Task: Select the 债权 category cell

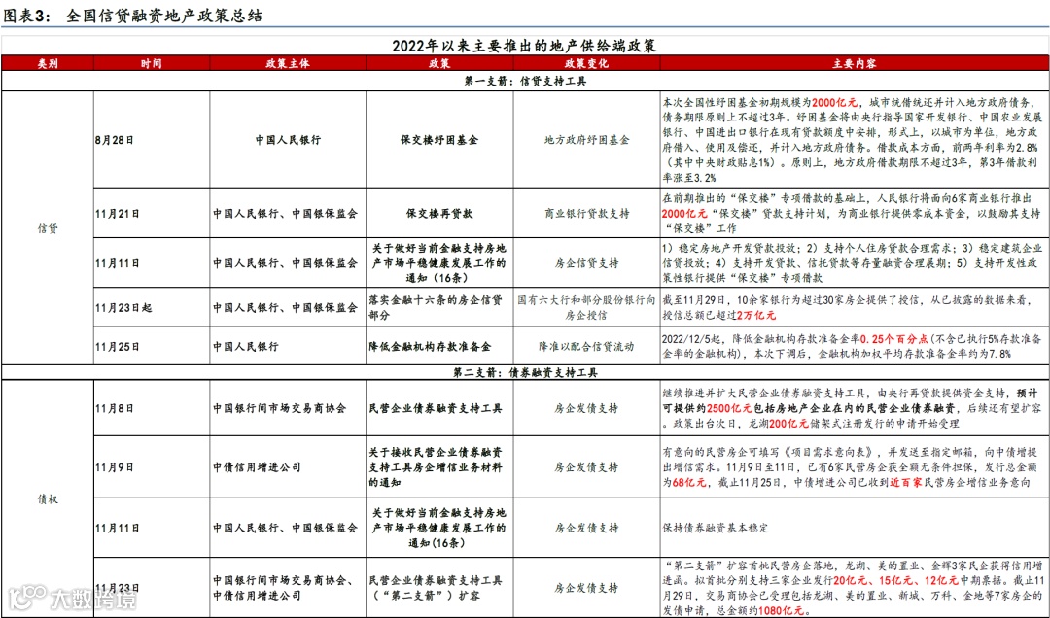Action: point(48,499)
